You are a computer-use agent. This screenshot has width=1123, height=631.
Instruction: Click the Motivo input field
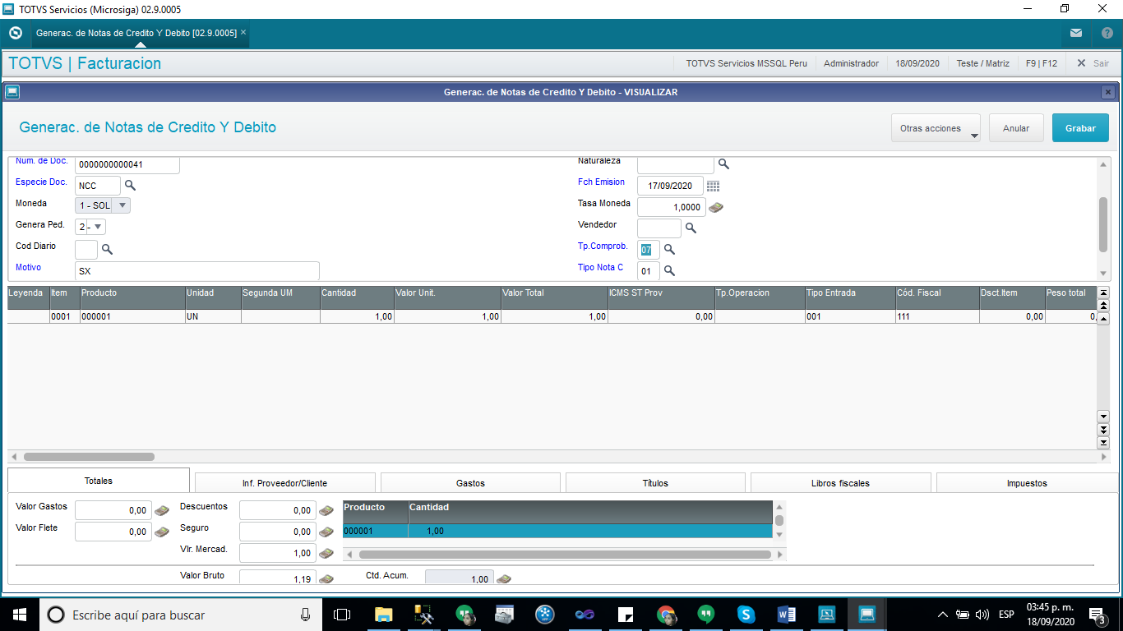click(x=197, y=270)
